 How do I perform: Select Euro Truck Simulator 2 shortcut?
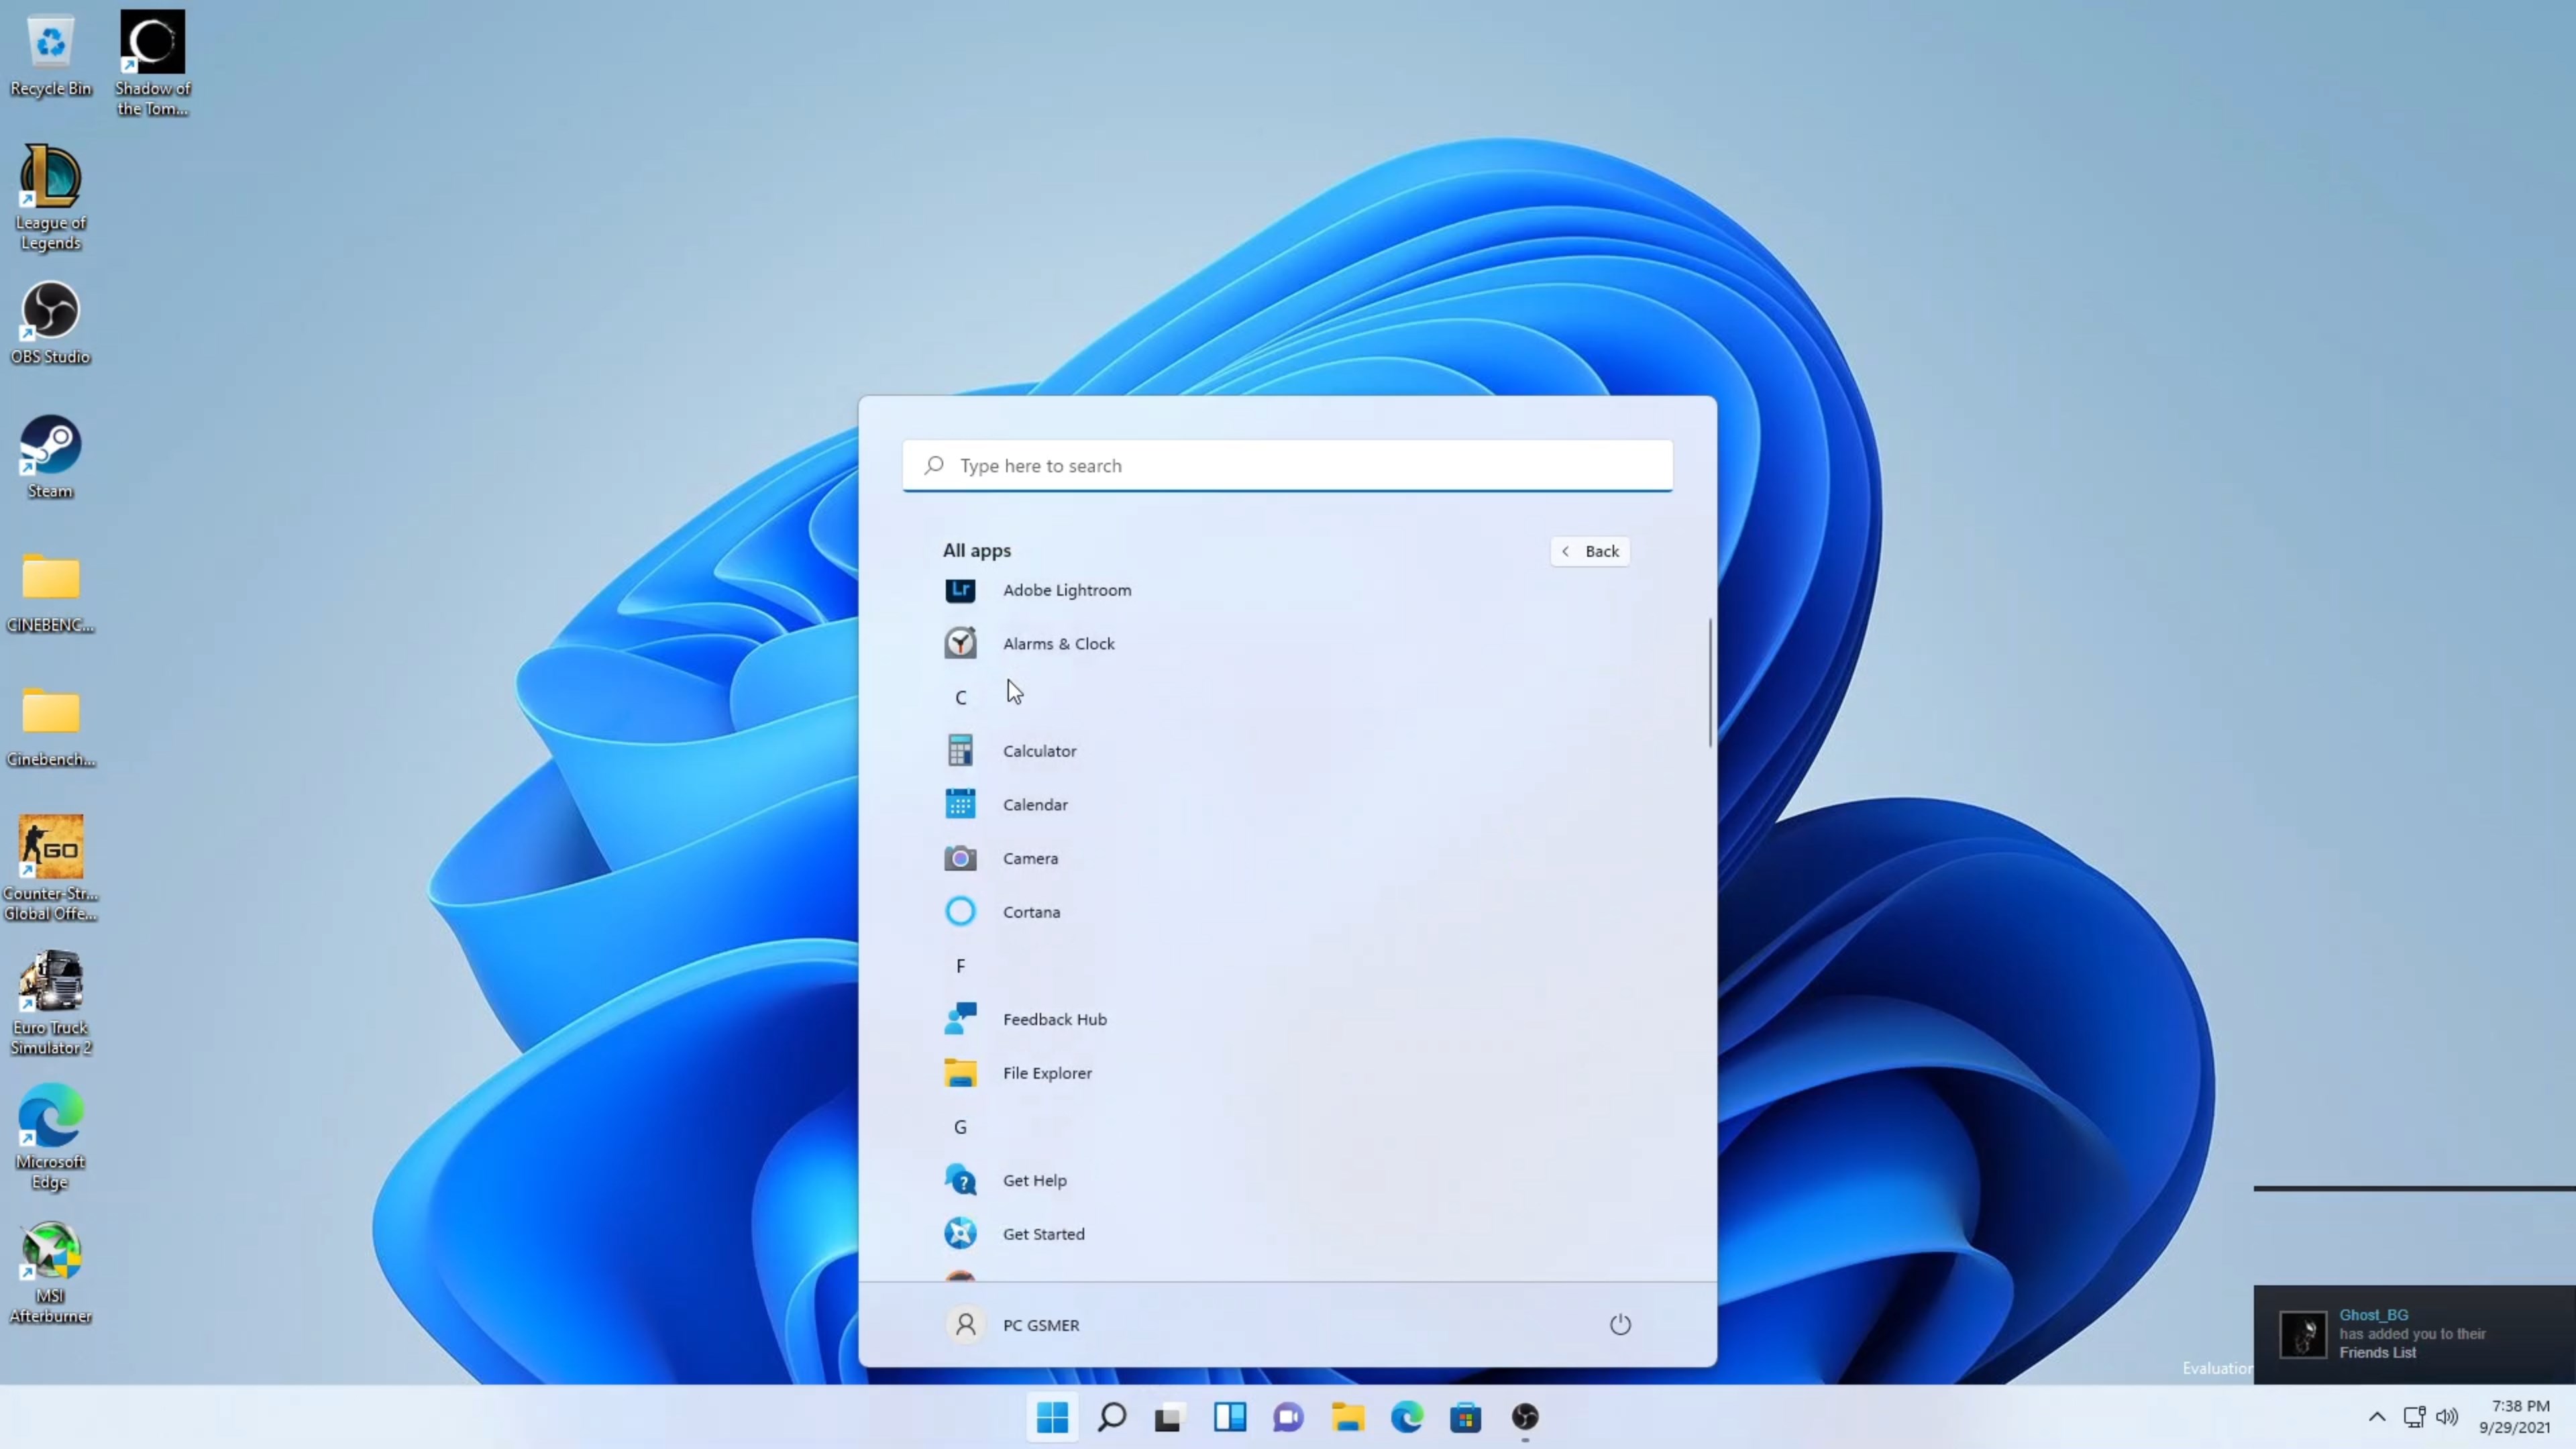click(x=50, y=1003)
